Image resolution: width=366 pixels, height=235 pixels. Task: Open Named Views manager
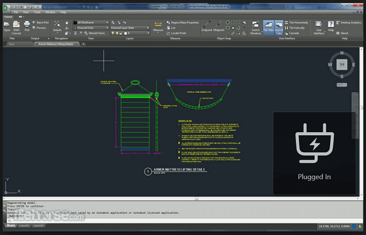click(94, 33)
